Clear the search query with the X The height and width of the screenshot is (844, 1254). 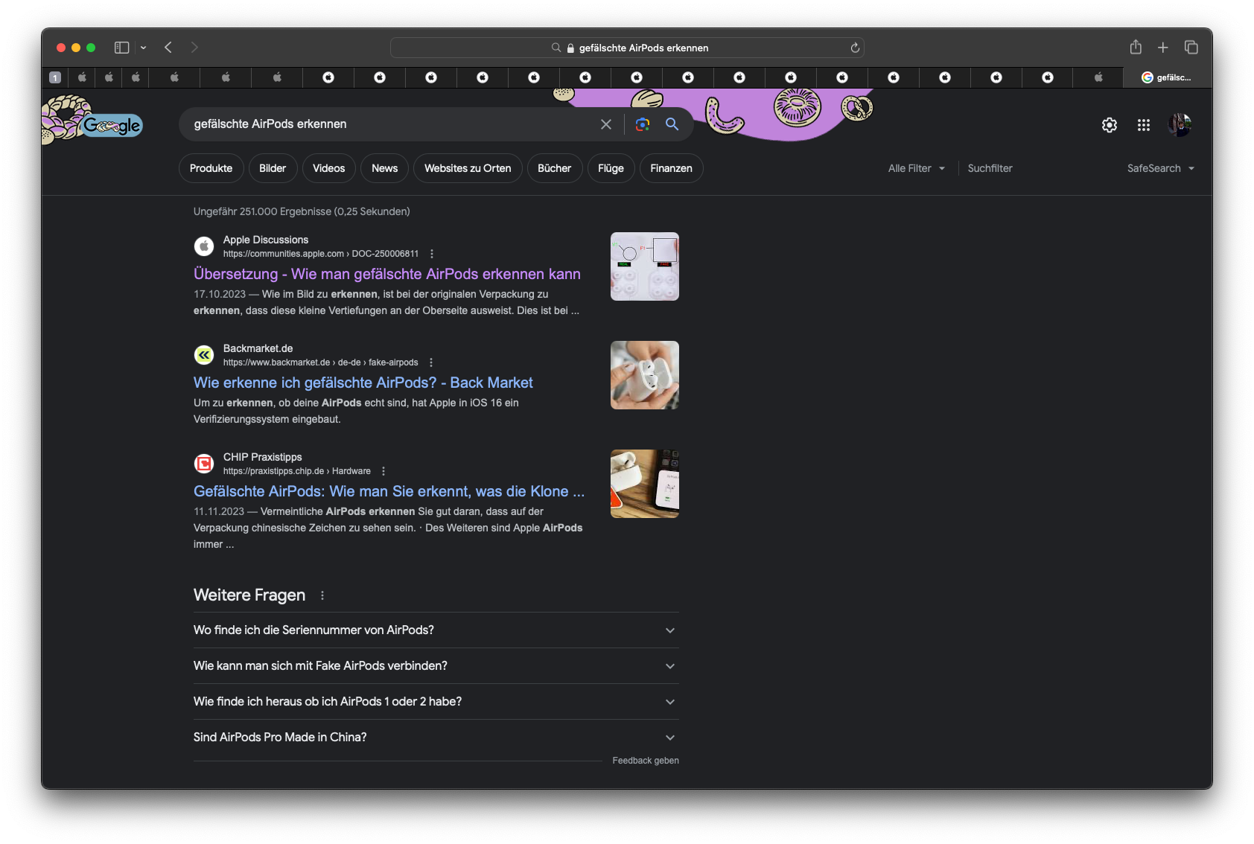coord(606,124)
